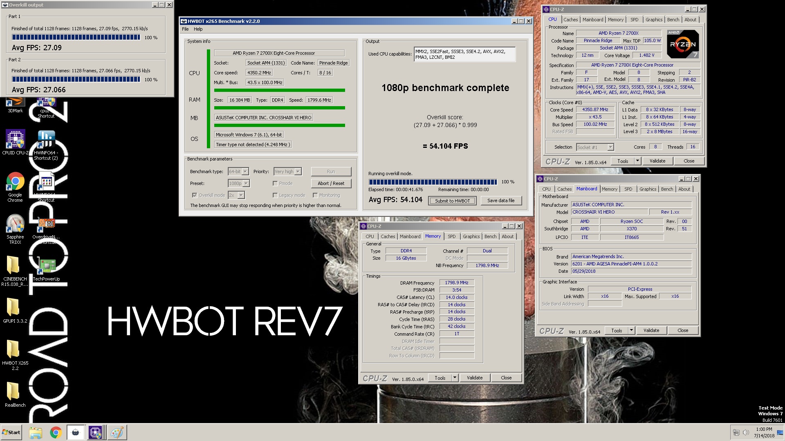785x441 pixels.
Task: Toggle the Overkill mode checkbox
Action: point(195,195)
